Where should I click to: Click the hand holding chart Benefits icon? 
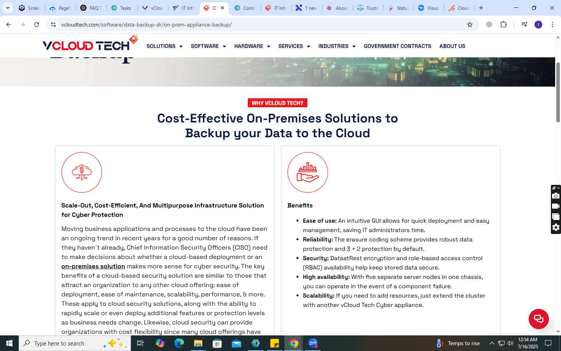[308, 172]
